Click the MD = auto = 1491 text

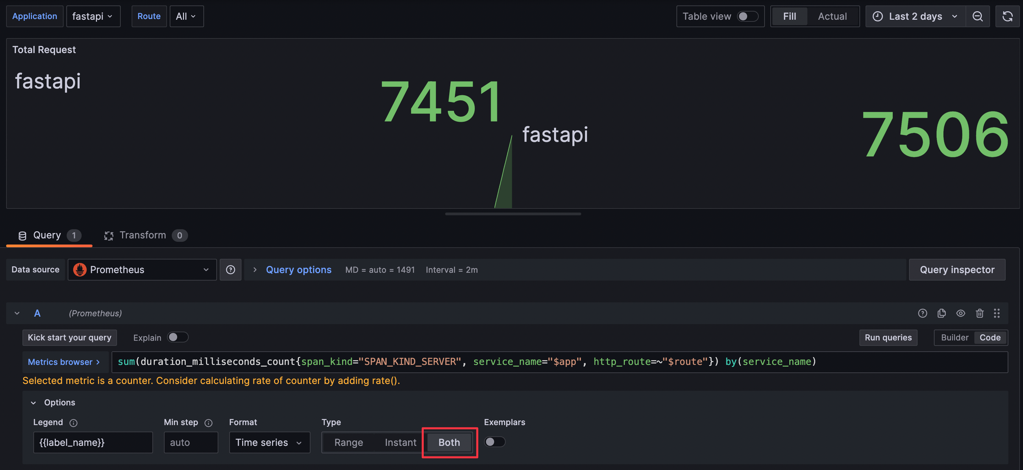(380, 270)
